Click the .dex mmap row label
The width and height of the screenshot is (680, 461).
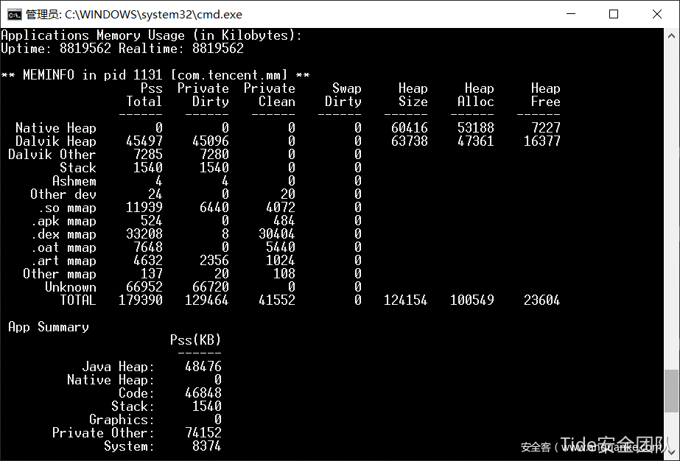coord(63,234)
